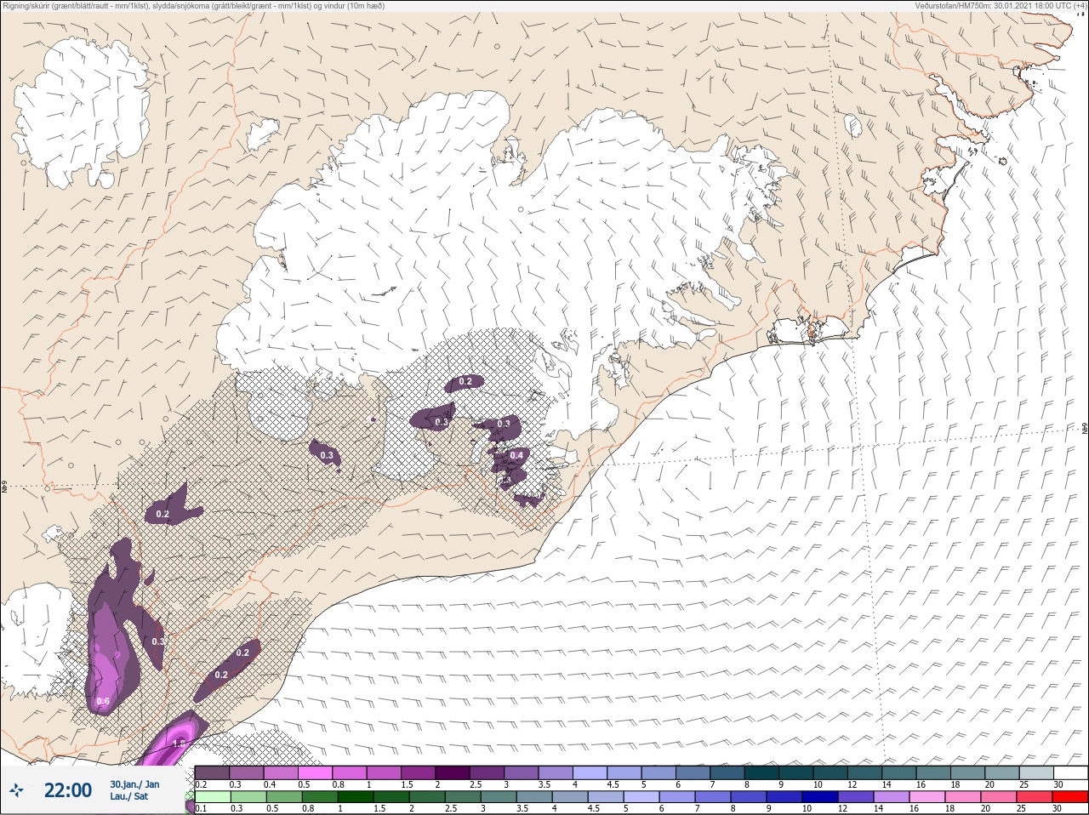The width and height of the screenshot is (1089, 815).
Task: Click the date text 30.jan./ Jan
Action: point(134,784)
